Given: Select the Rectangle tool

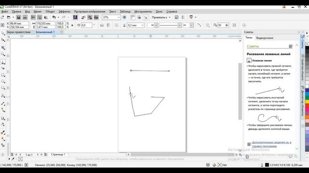Looking at the screenshot, I should 3,75.
